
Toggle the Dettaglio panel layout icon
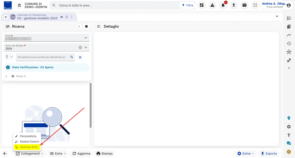[99, 26]
